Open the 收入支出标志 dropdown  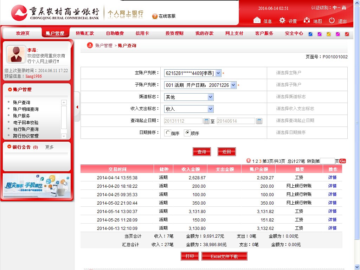click(x=210, y=109)
